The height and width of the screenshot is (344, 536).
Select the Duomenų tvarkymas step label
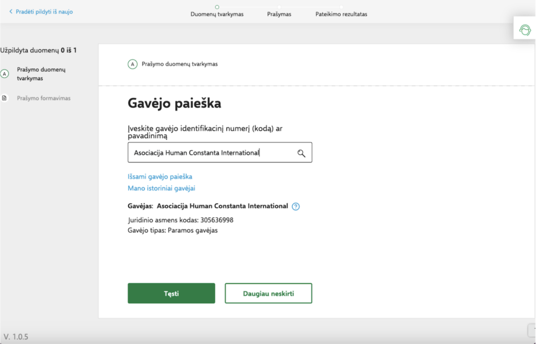[217, 14]
